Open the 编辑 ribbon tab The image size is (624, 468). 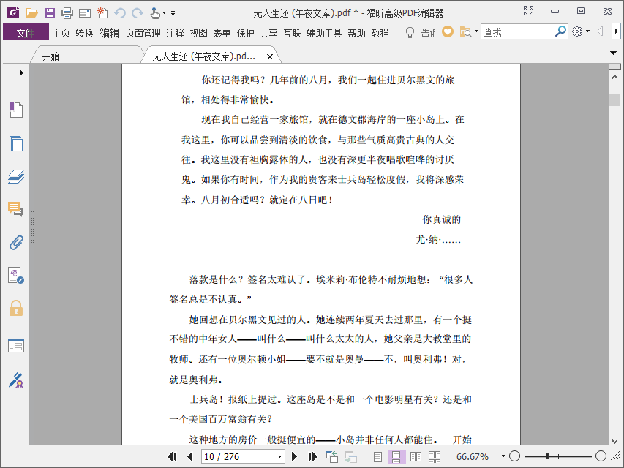110,33
